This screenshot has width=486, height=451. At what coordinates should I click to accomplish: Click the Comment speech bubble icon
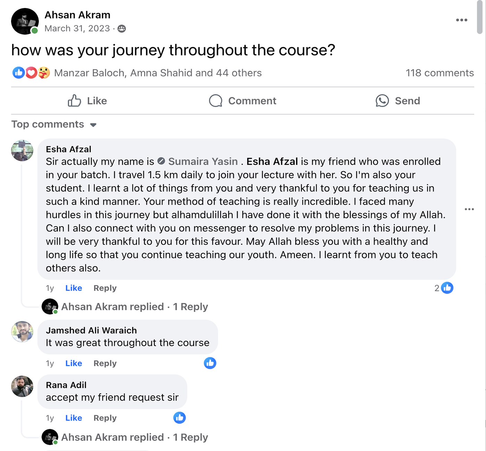tap(216, 101)
